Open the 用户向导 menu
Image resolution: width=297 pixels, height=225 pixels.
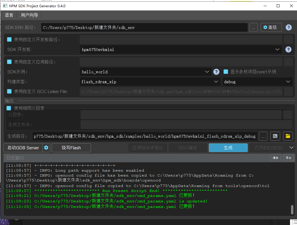pyautogui.click(x=29, y=15)
